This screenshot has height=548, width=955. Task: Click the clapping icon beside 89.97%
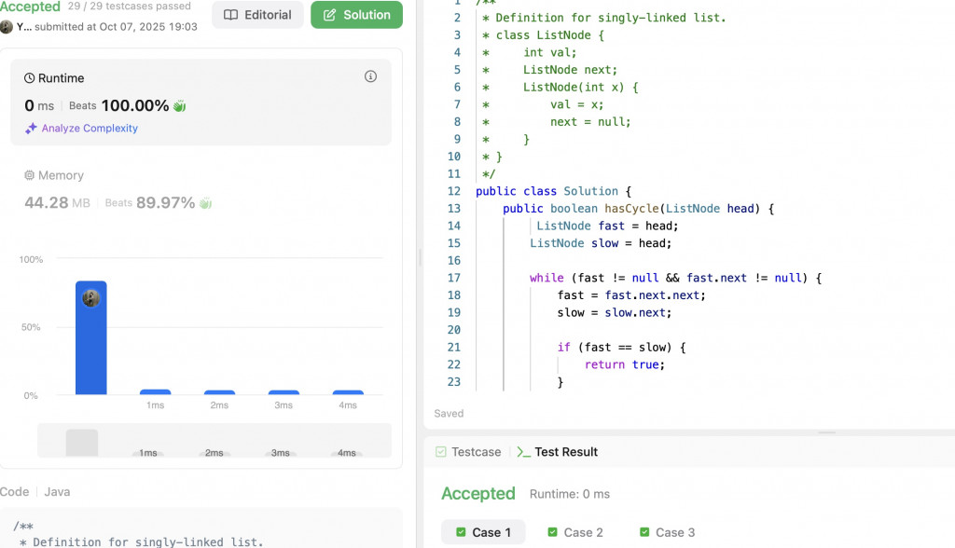click(x=205, y=203)
